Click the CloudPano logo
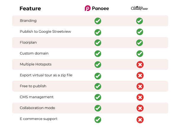The width and height of the screenshot is (180, 130). (140, 8)
